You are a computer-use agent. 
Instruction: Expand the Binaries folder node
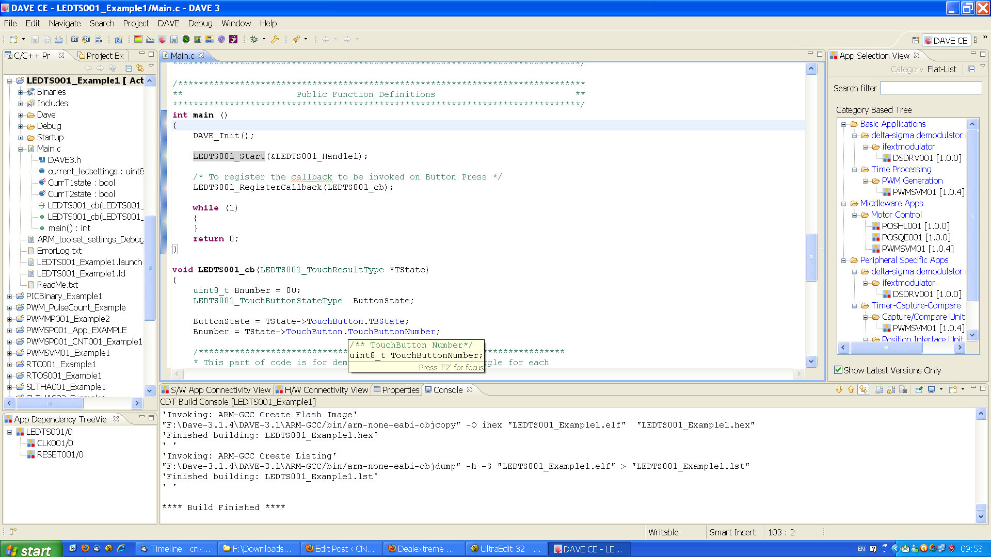pyautogui.click(x=21, y=92)
